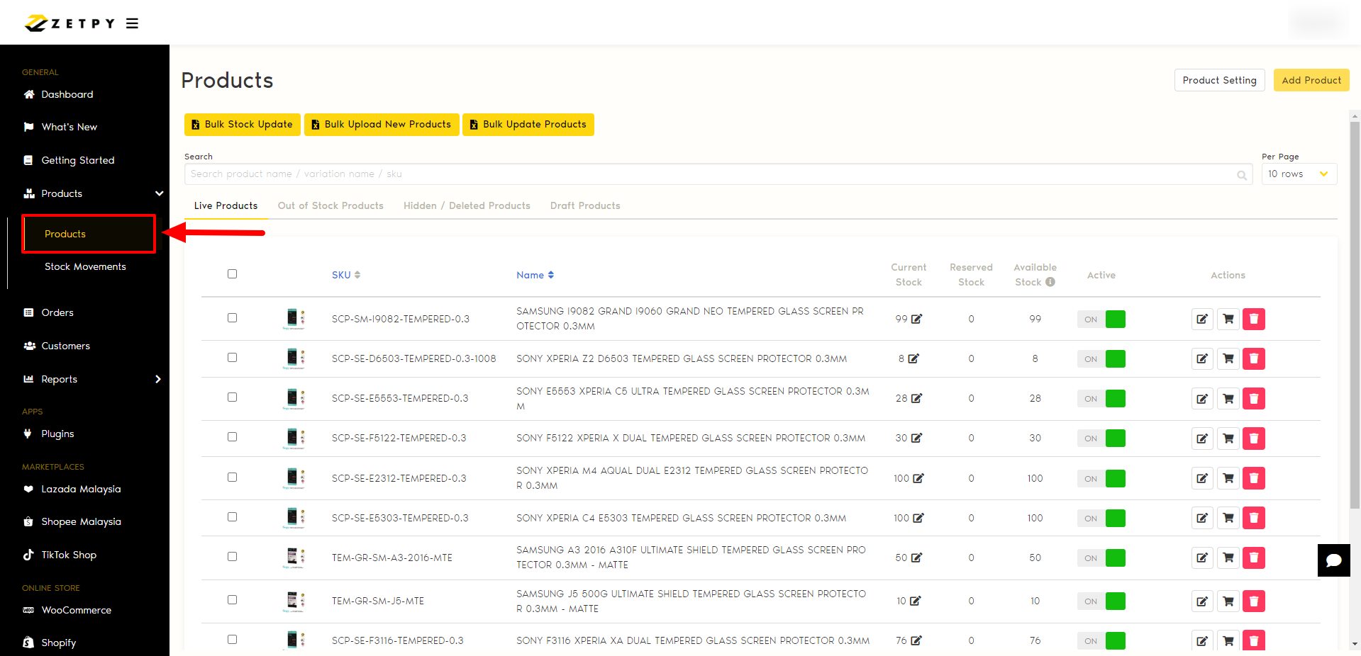
Task: Switch to Out of Stock Products tab
Action: click(330, 205)
